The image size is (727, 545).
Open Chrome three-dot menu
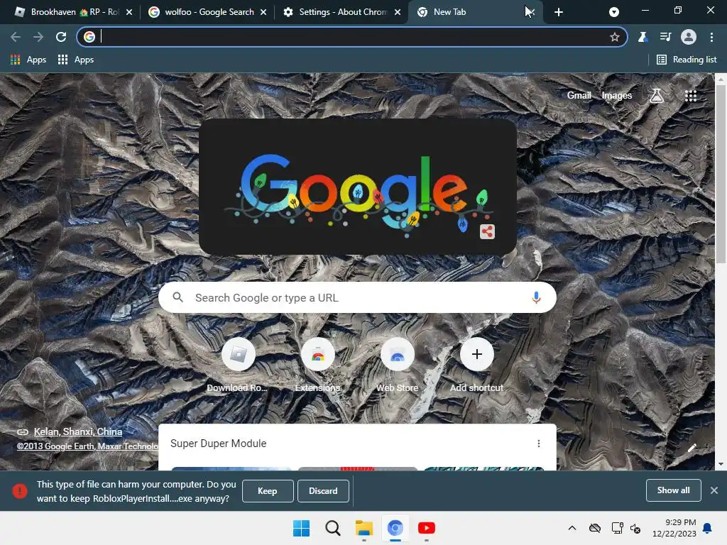pyautogui.click(x=711, y=37)
